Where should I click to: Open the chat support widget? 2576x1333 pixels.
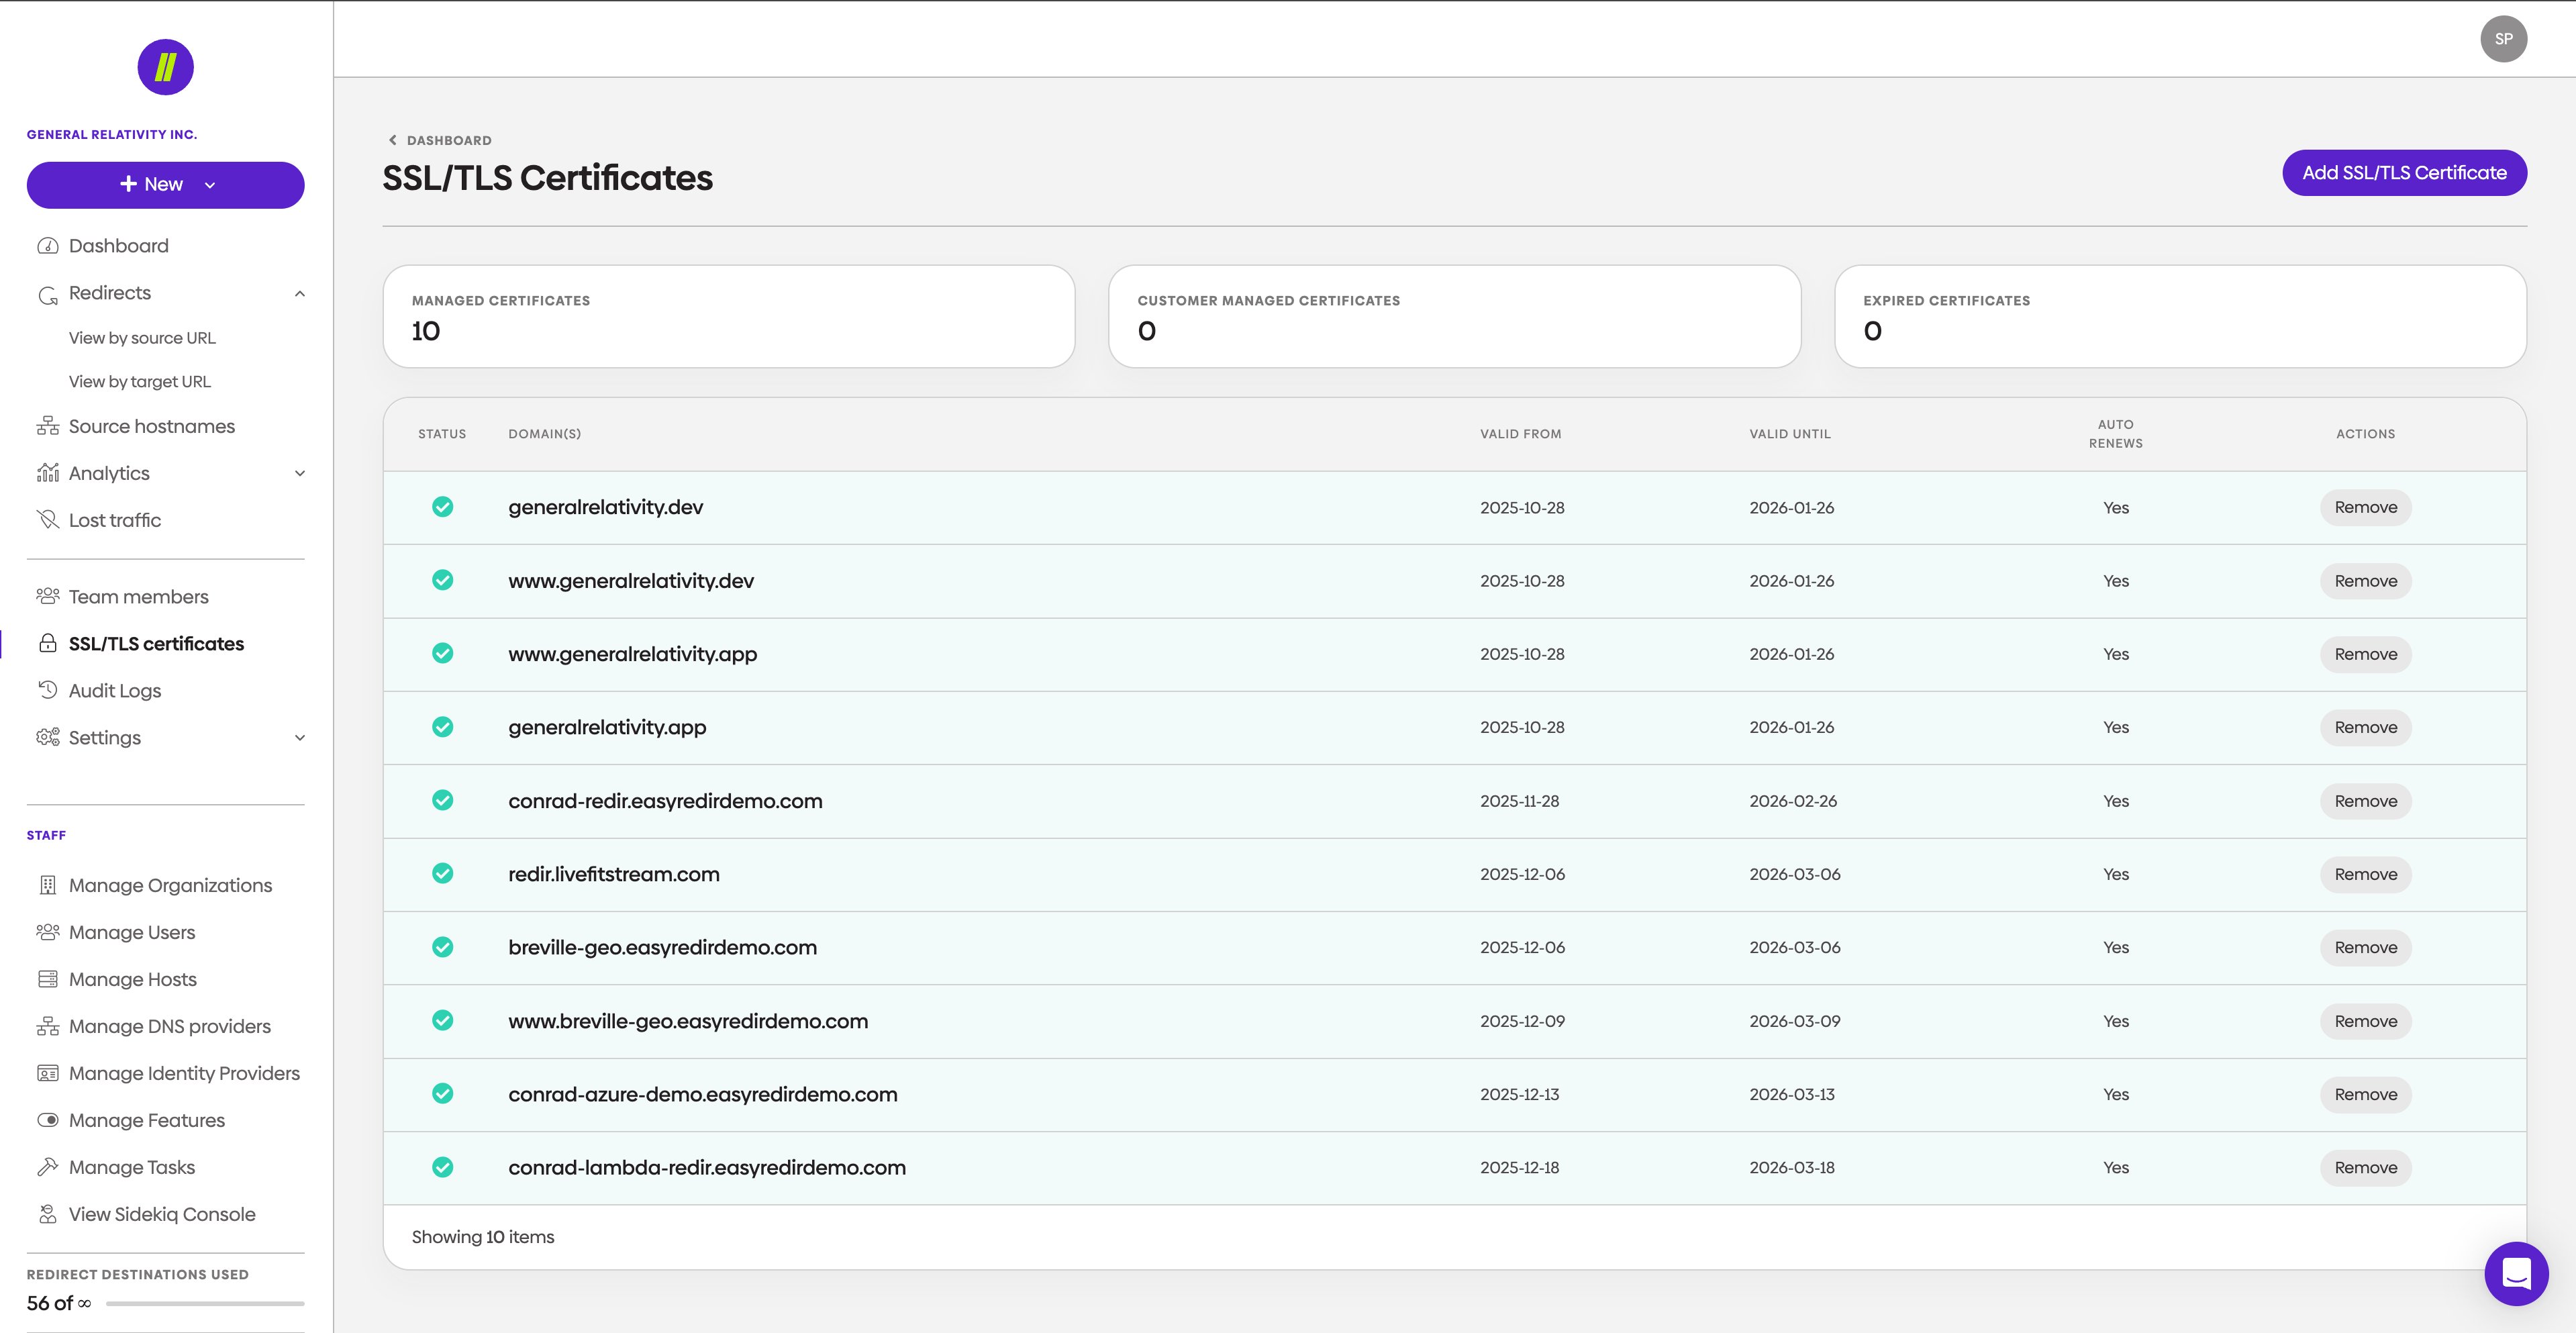[x=2515, y=1273]
